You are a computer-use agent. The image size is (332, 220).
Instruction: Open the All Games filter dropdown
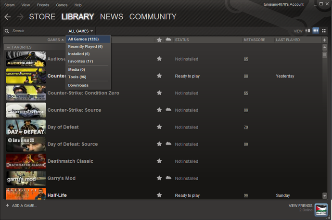coord(81,31)
